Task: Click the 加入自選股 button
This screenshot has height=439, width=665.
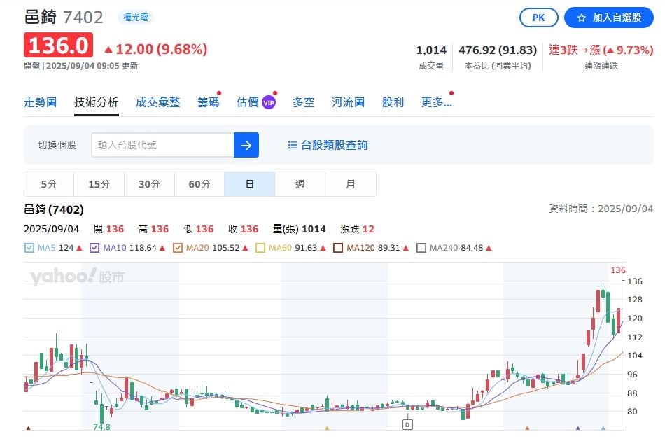Action: 609,18
